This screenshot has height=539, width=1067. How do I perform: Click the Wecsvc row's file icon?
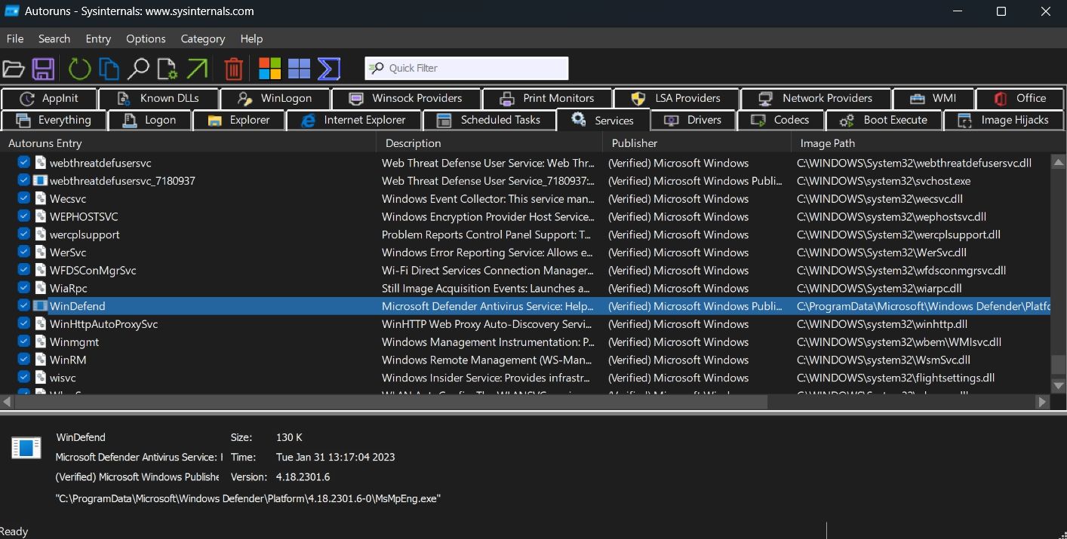click(x=40, y=198)
